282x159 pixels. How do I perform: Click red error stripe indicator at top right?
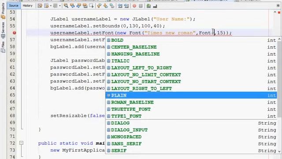279,12
